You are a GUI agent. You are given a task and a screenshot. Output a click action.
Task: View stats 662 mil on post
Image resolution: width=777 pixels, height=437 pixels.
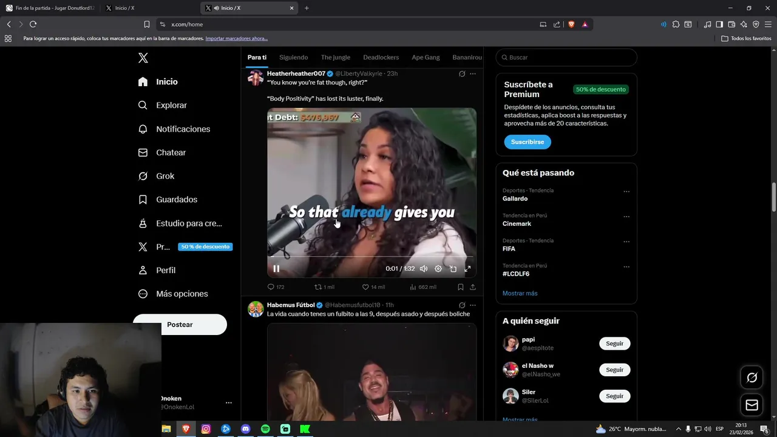point(422,287)
